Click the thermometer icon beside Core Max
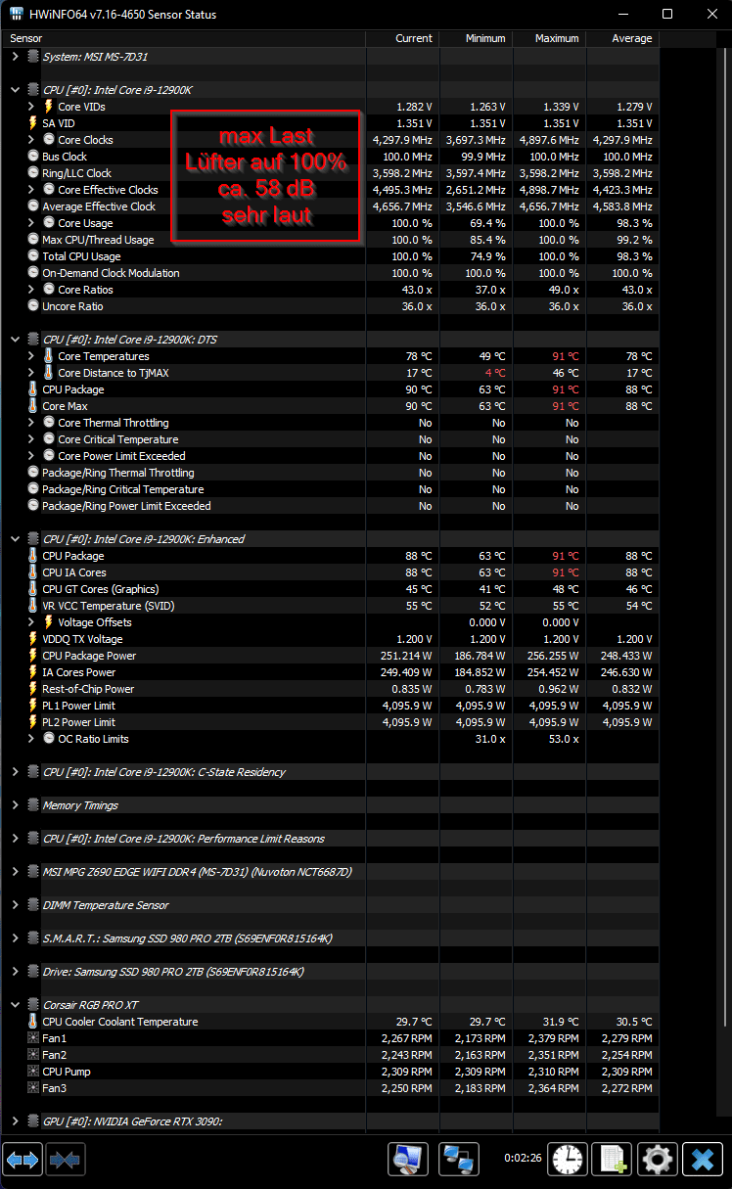This screenshot has width=732, height=1189. 34,406
